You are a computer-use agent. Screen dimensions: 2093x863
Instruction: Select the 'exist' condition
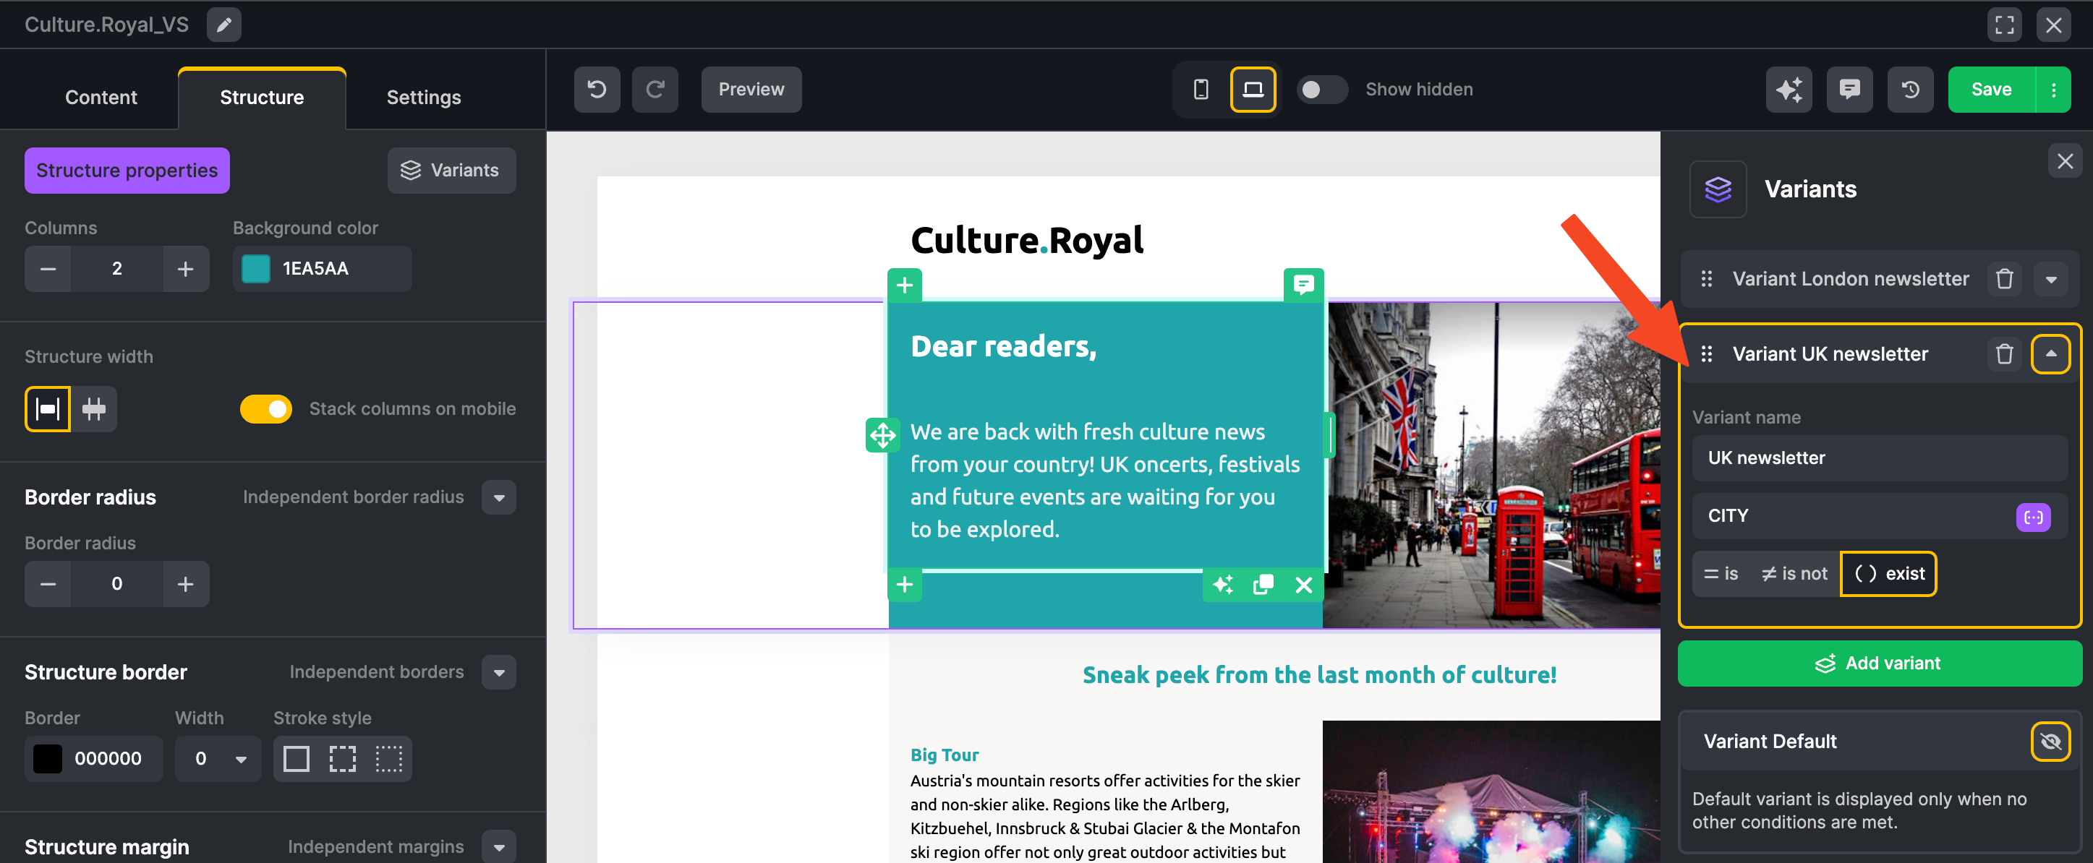(x=1888, y=574)
